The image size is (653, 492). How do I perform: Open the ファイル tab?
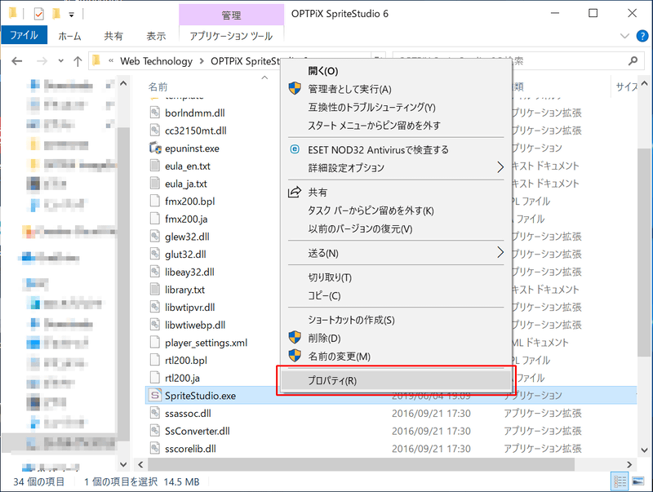pos(24,35)
